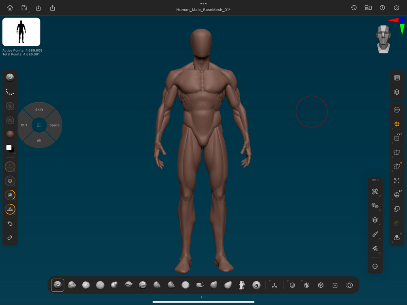The height and width of the screenshot is (305, 407).
Task: Open the Settings gear in the top bar
Action: click(x=396, y=8)
